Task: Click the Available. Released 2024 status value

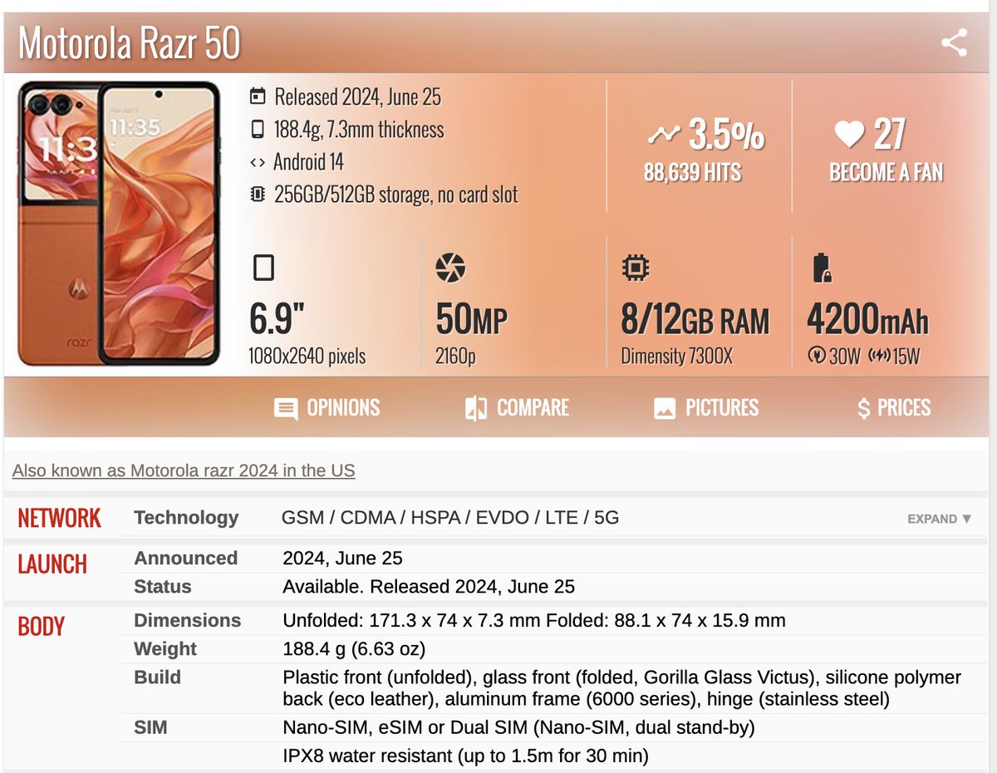Action: pyautogui.click(x=429, y=587)
